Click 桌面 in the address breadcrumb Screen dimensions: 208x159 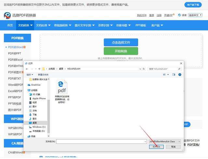61,69
